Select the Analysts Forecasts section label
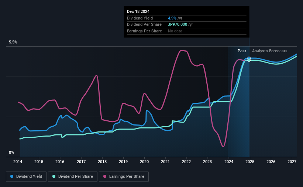 (x=269, y=51)
